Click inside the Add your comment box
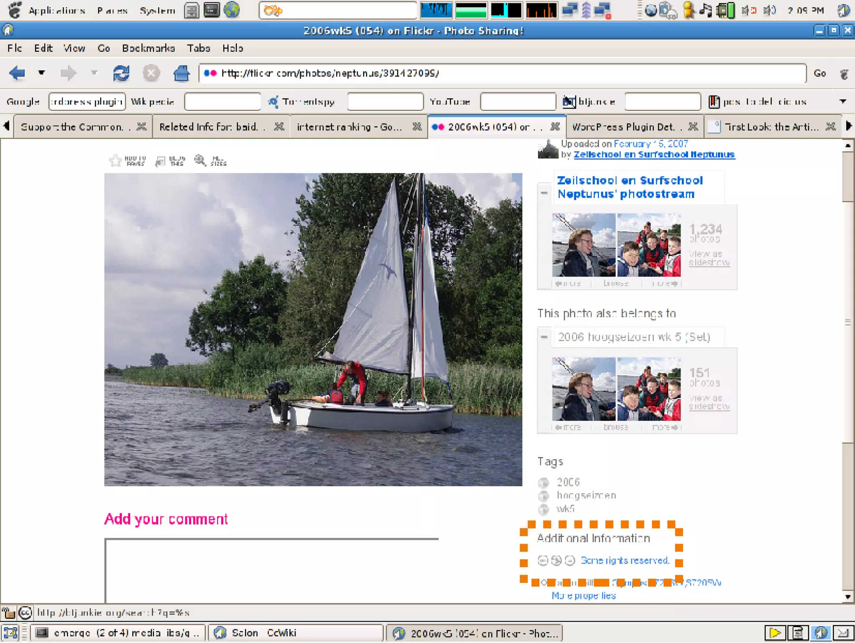Viewport: 855px width, 643px height. click(x=271, y=570)
